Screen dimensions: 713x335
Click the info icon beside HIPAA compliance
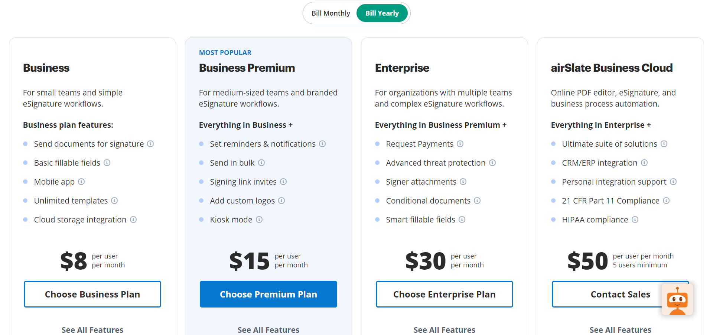pyautogui.click(x=635, y=219)
